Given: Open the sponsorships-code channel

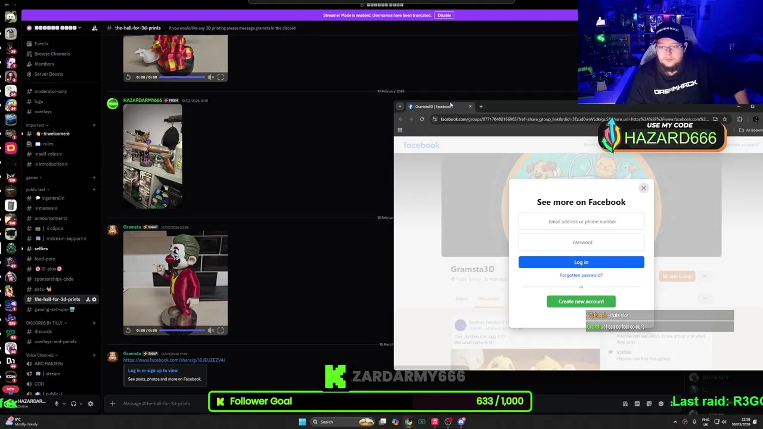Looking at the screenshot, I should coord(54,279).
